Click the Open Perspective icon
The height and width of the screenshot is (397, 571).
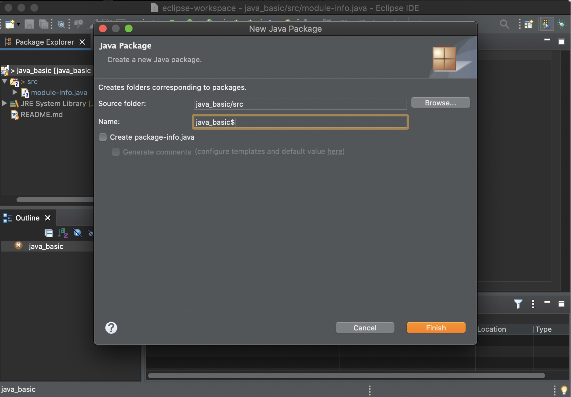[529, 24]
